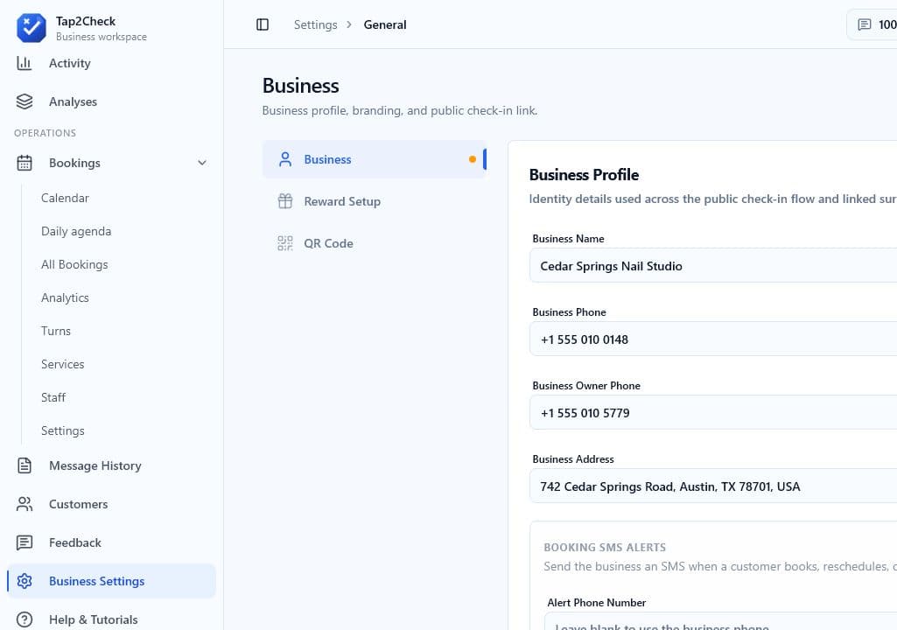Open Turns under Bookings
This screenshot has width=897, height=630.
[55, 330]
